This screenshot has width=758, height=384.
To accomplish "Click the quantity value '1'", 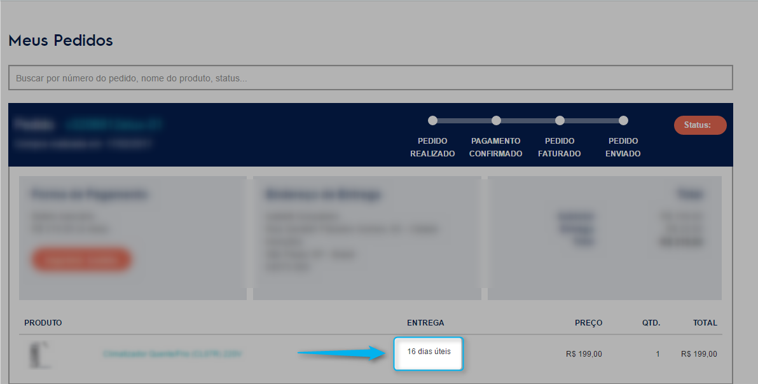I will [658, 354].
